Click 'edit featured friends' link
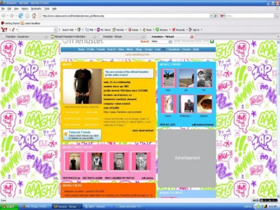 click(203, 125)
